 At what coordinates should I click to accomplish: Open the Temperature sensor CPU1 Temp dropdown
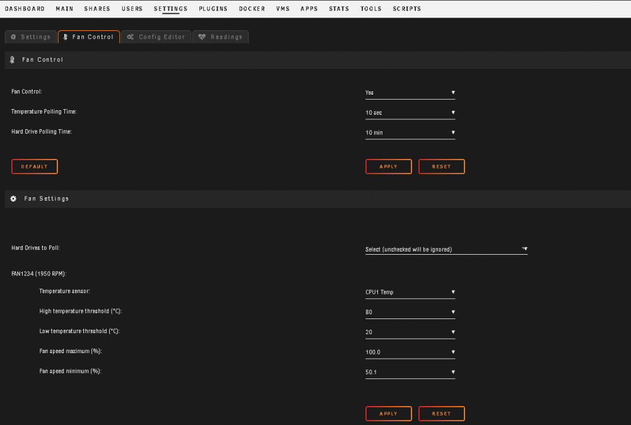[x=410, y=292]
